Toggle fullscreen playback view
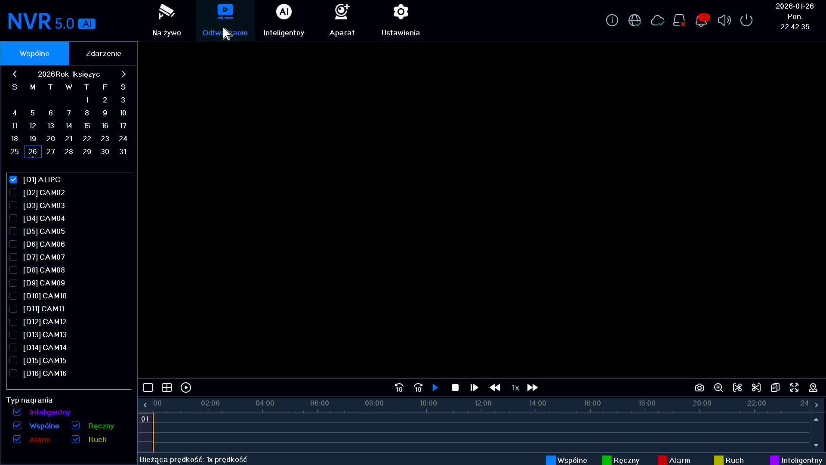The height and width of the screenshot is (465, 826). click(794, 387)
